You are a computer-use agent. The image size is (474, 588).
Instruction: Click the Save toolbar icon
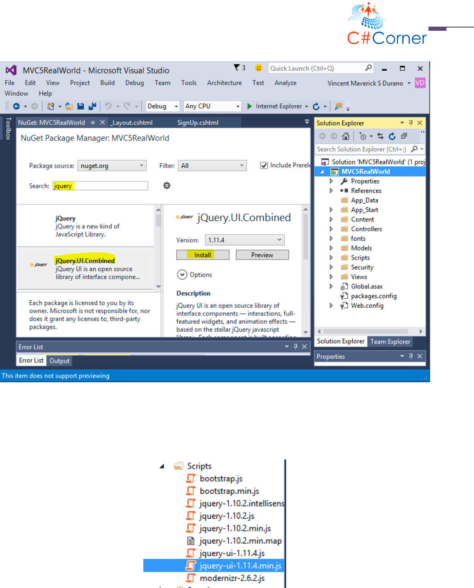[81, 106]
